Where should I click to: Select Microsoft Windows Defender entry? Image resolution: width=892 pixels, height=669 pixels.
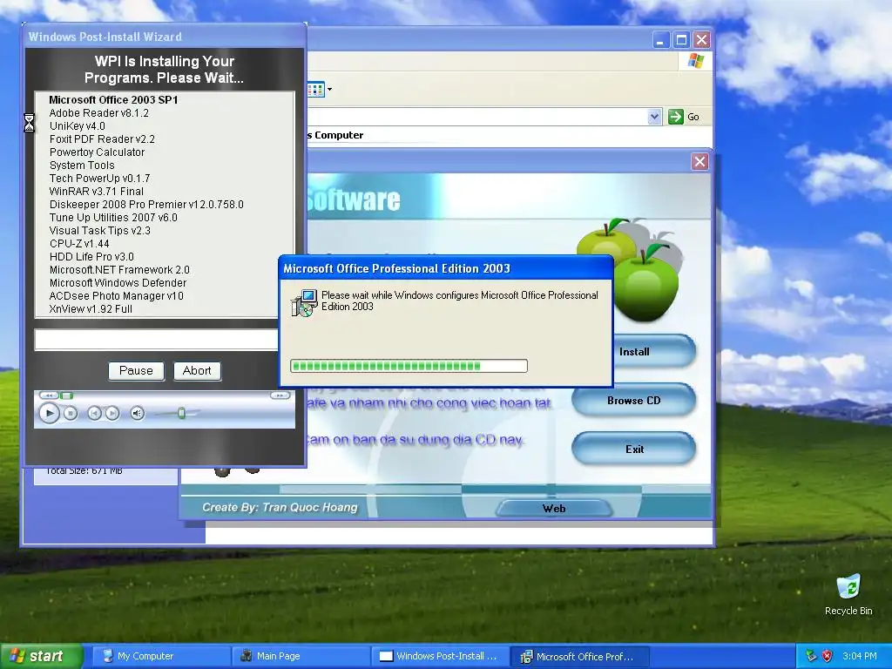118,283
